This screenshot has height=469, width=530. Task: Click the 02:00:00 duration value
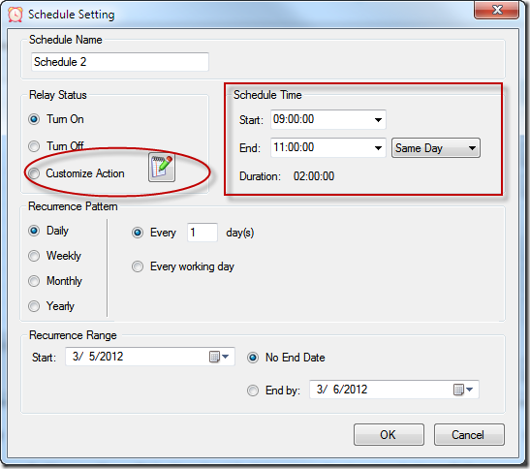314,176
